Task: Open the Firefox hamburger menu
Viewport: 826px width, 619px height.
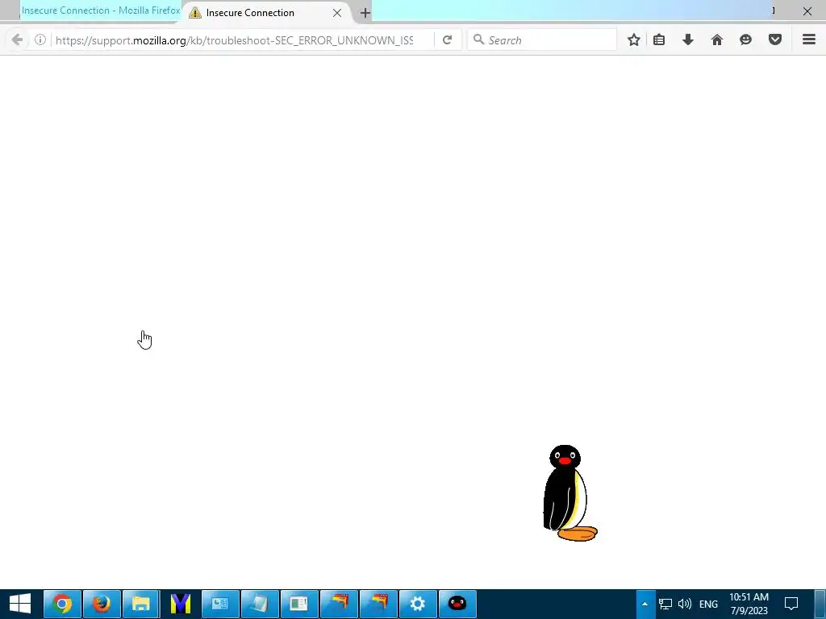Action: pyautogui.click(x=809, y=39)
